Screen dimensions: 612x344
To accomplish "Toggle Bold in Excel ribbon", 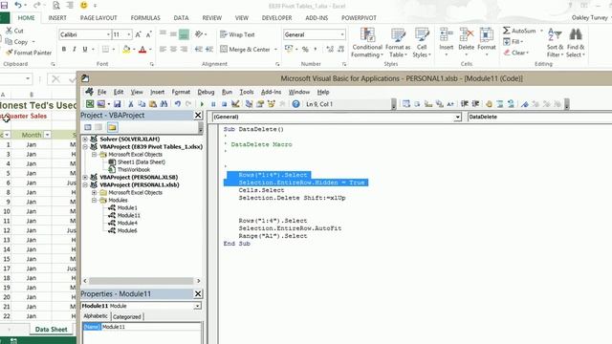I will click(x=64, y=49).
